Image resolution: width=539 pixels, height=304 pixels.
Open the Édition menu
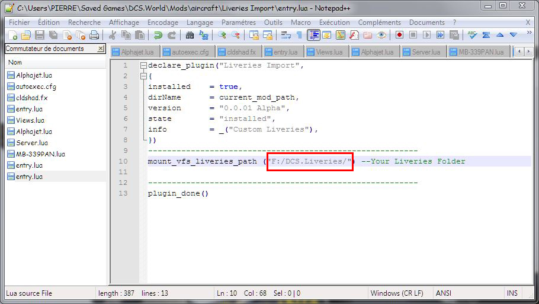pos(49,23)
